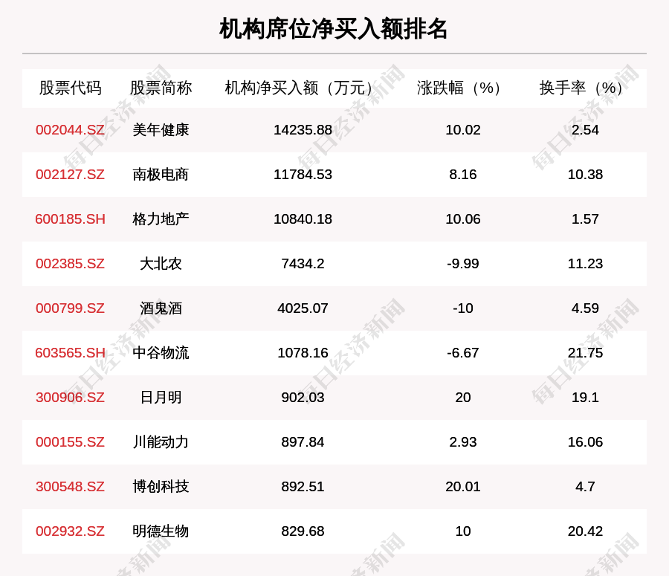Click the title 机构席位净买入额排名
Viewport: 669px width, 576px height.
tap(333, 29)
